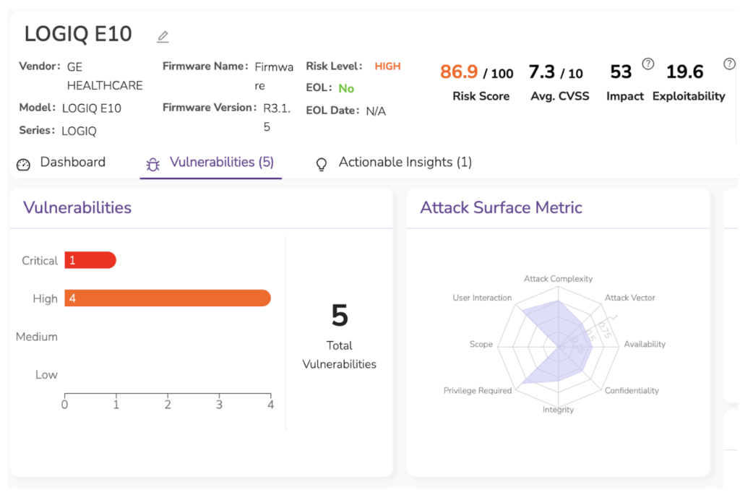Screen dimensions: 740x500
Task: Click the Firmware Version value R3.1.5
Action: tap(277, 118)
